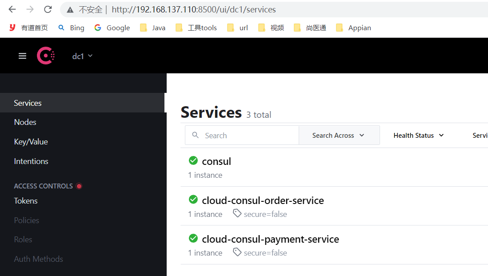This screenshot has width=488, height=276.
Task: Click the tag icon for order-service
Action: [x=237, y=213]
